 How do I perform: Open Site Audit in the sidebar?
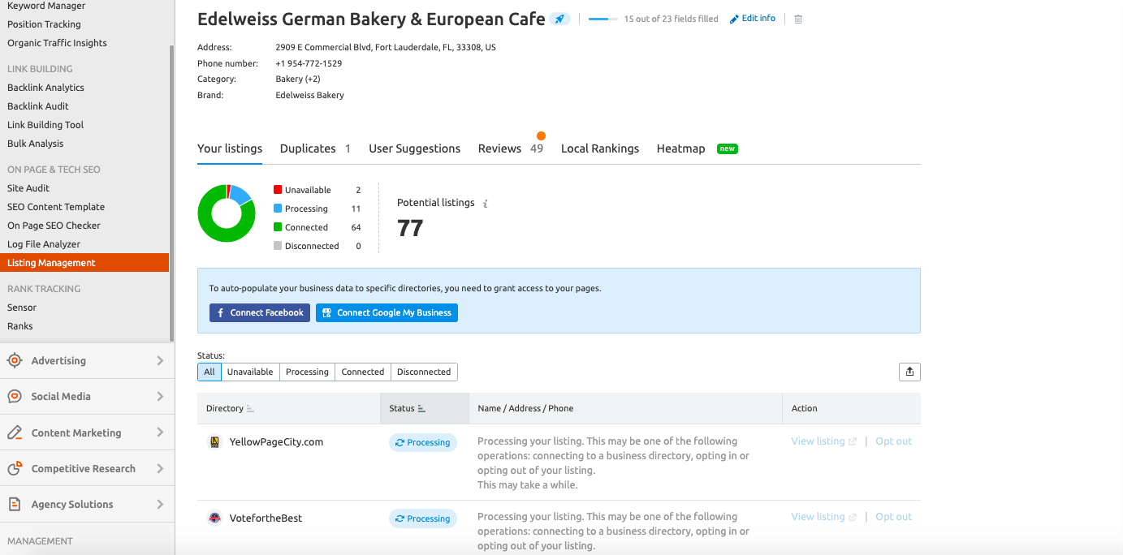click(x=28, y=188)
